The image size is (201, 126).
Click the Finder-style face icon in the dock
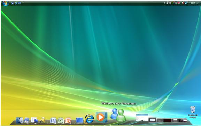click(19, 120)
